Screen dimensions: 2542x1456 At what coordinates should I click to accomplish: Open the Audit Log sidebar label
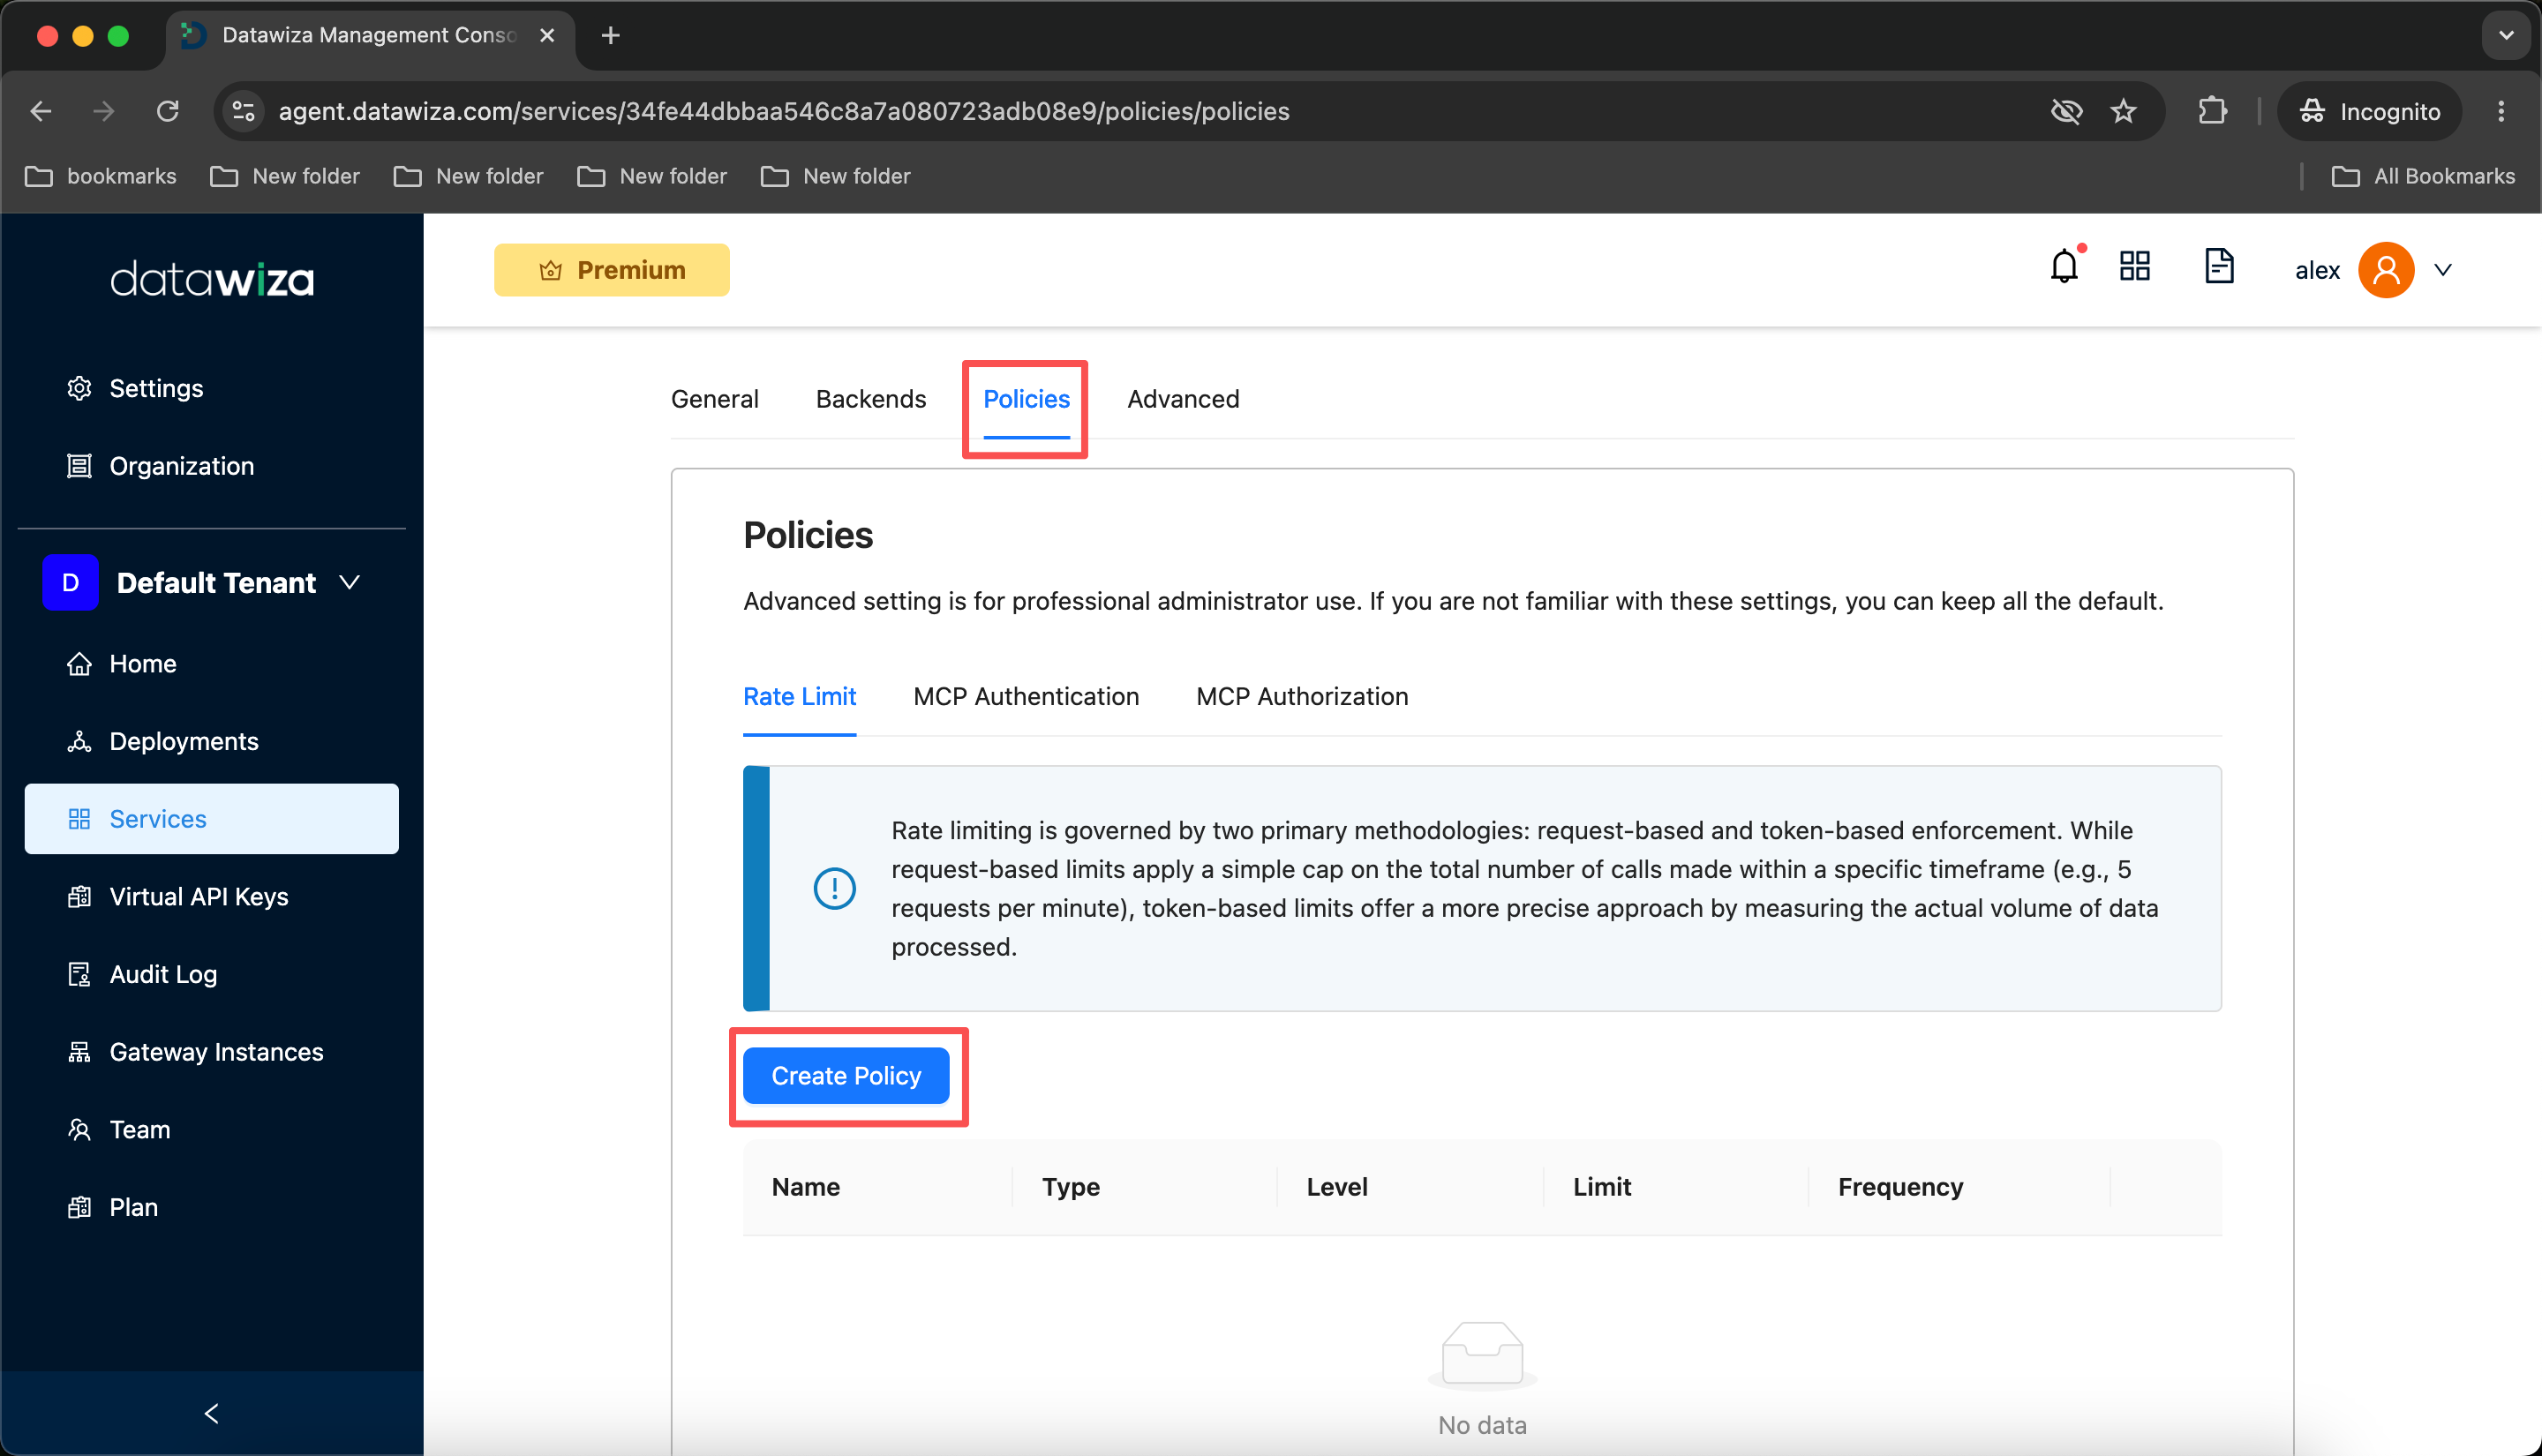pos(163,974)
